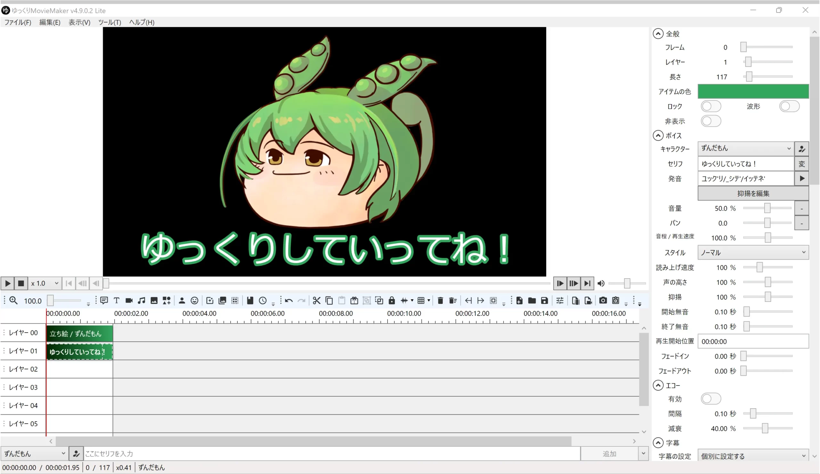This screenshot has width=820, height=474.
Task: Click the undo arrow in the timeline toolbar
Action: 289,301
